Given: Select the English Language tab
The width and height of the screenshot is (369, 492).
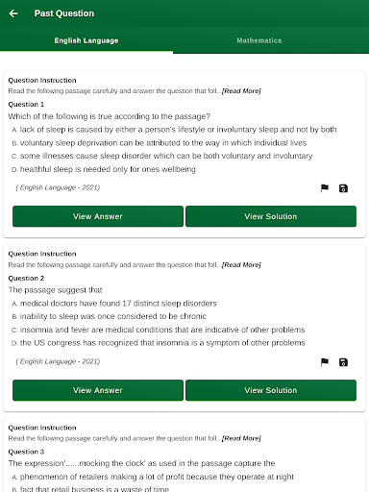Looking at the screenshot, I should [x=86, y=40].
